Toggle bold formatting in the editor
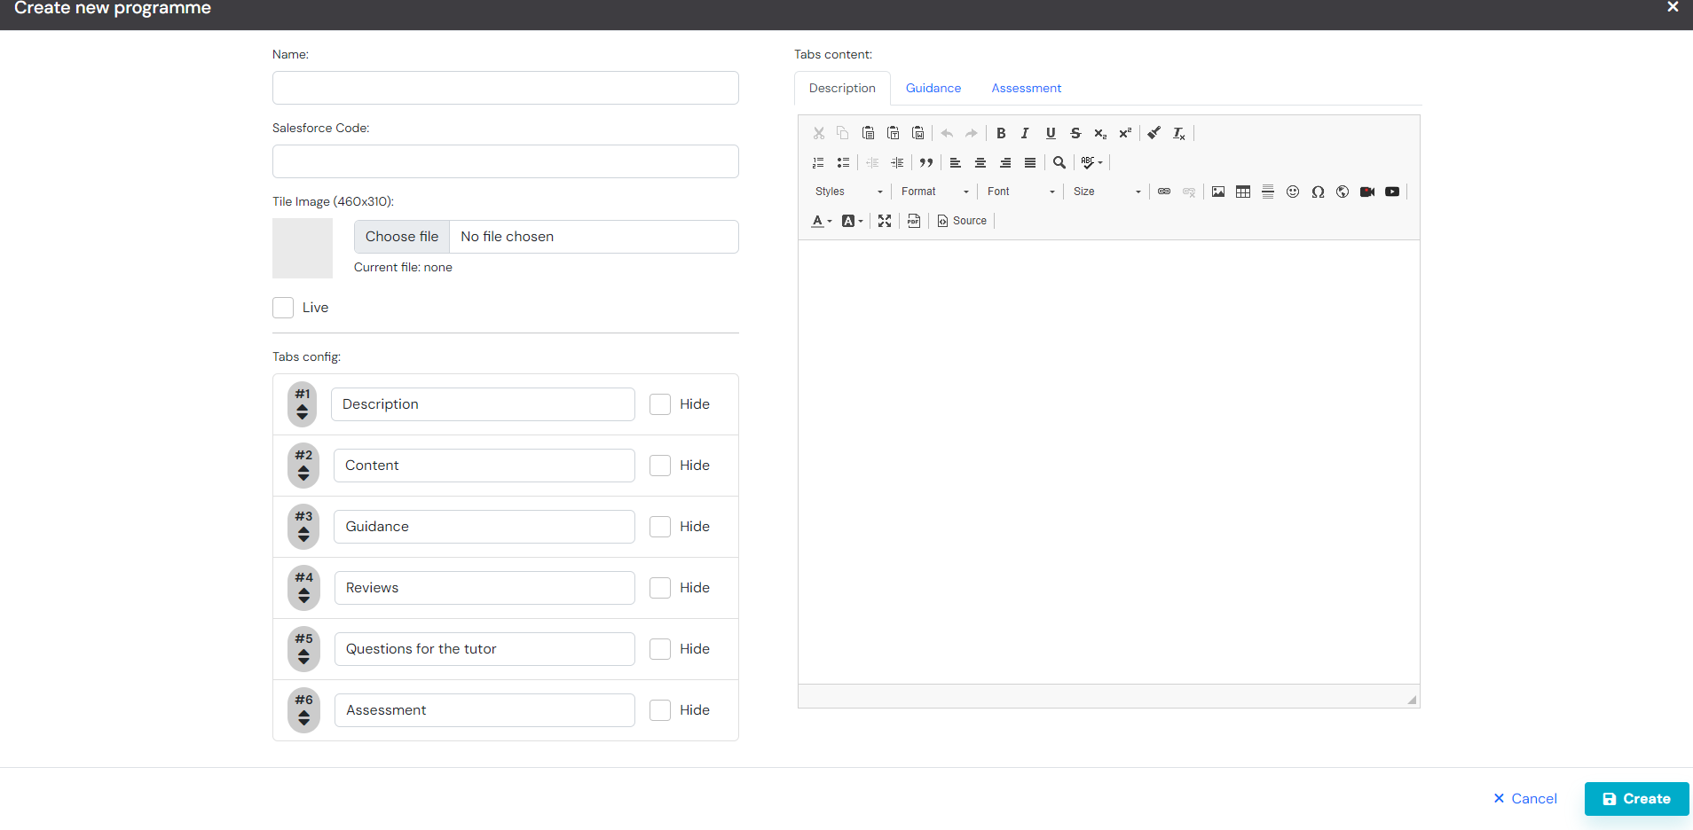 click(x=1001, y=133)
